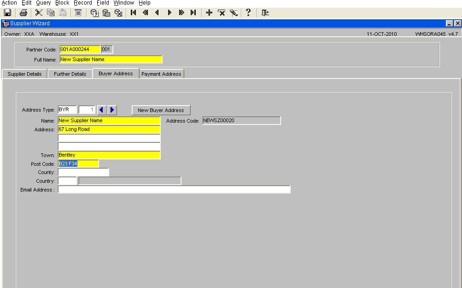
Task: Insert a new record with plus icon
Action: (x=209, y=13)
